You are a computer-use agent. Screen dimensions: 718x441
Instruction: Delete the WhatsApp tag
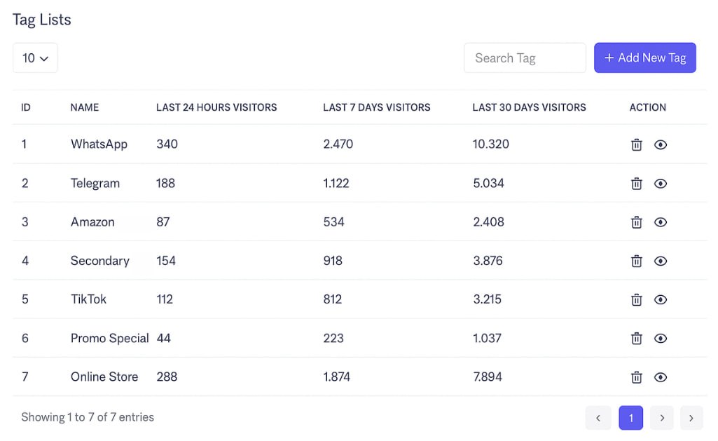point(636,145)
